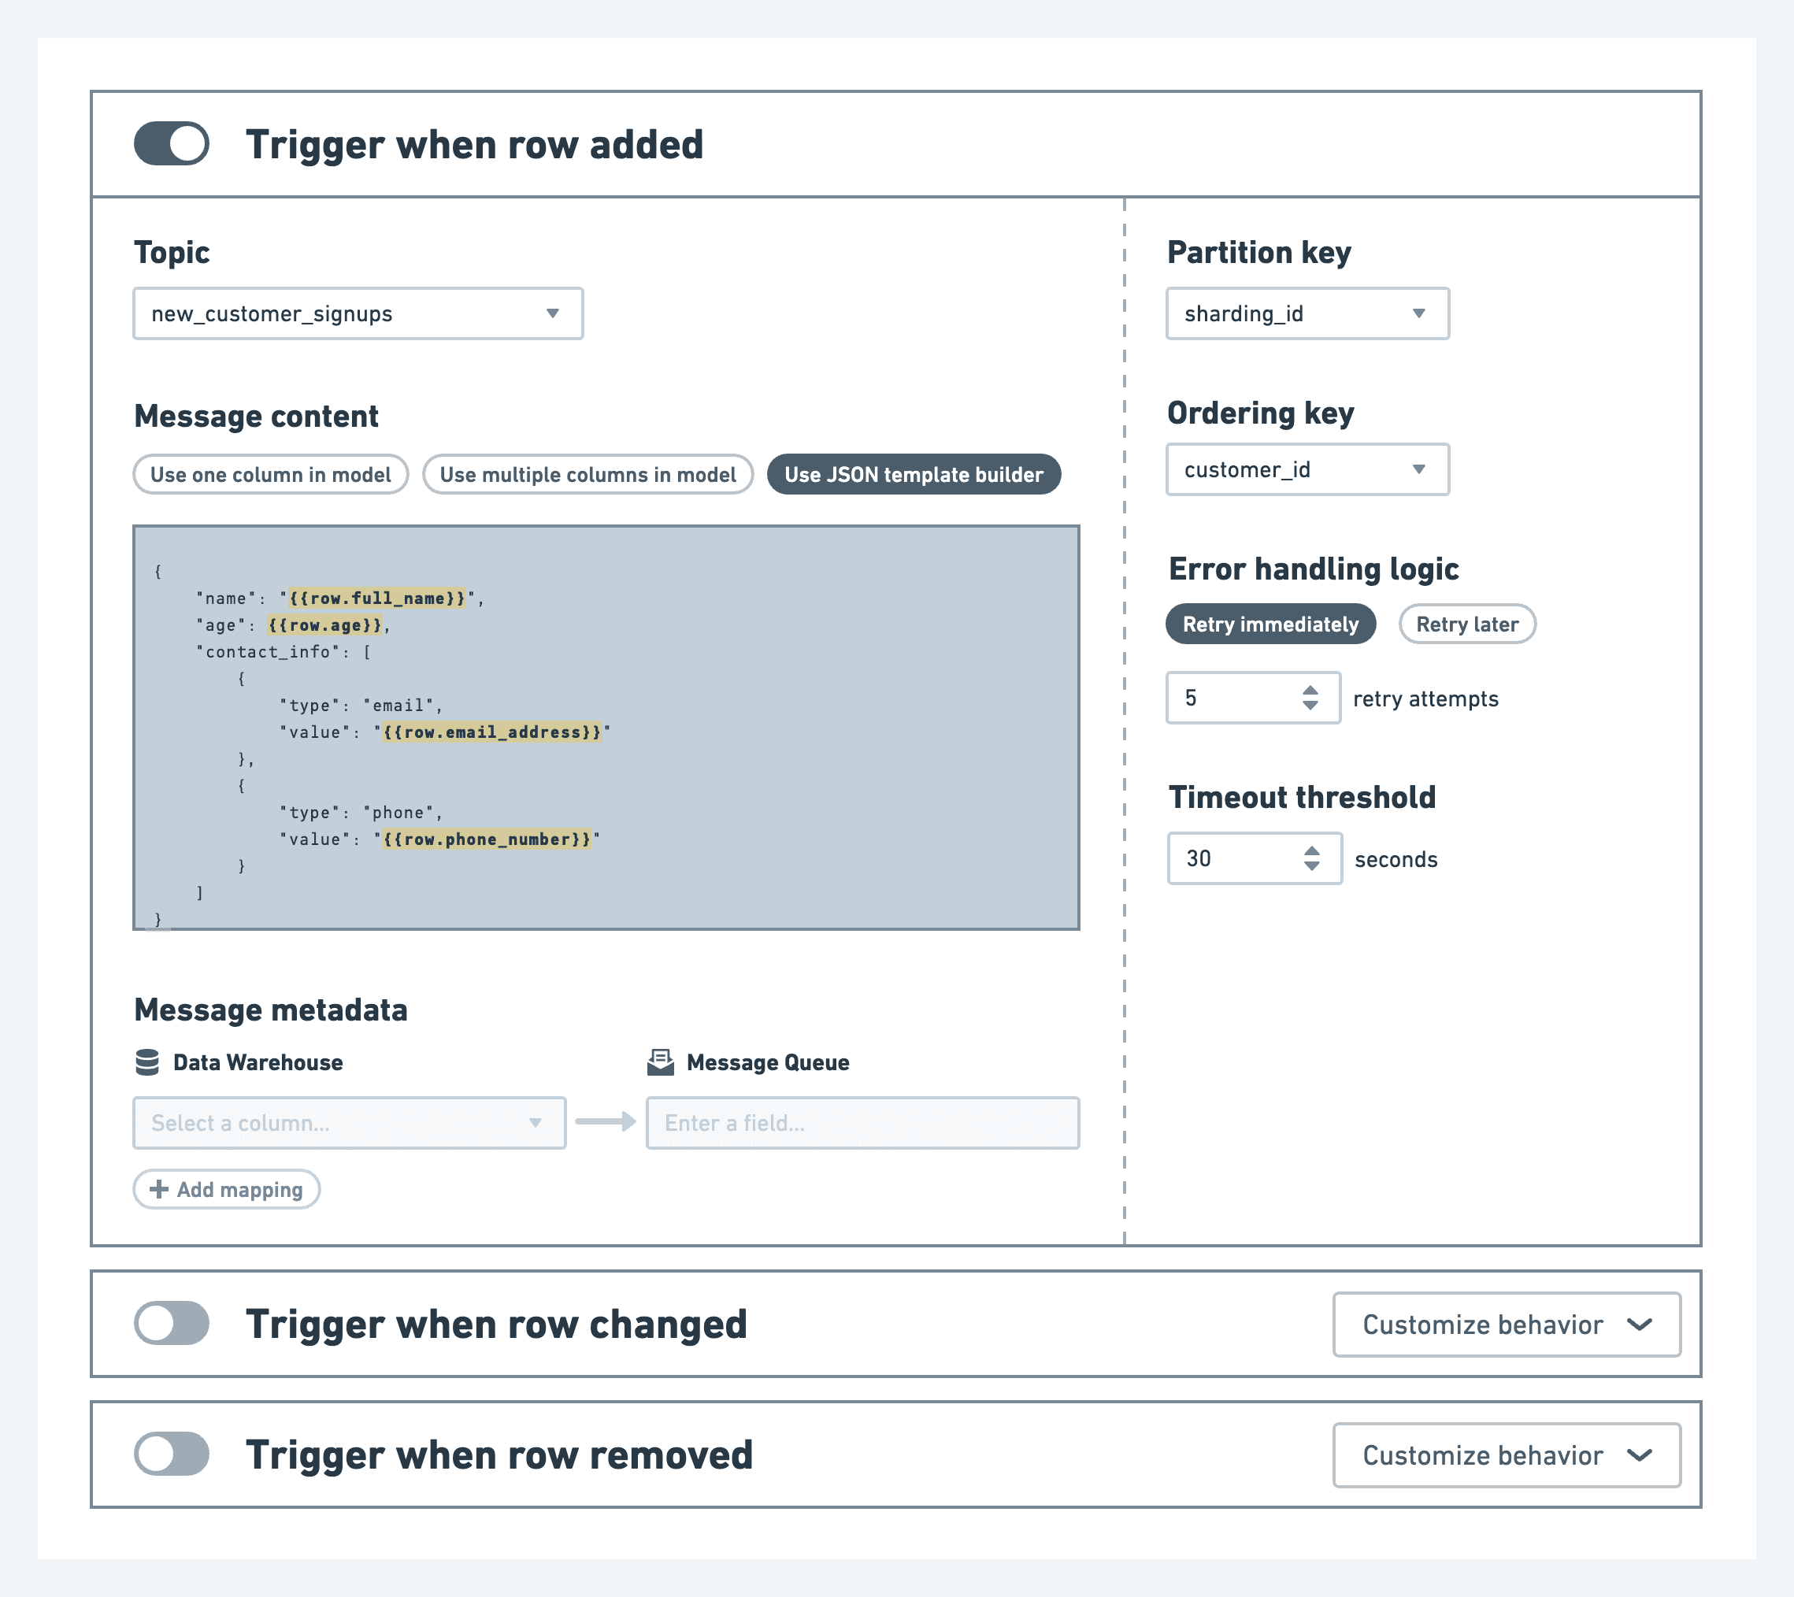
Task: Click the plus icon on Add mapping
Action: click(x=159, y=1190)
